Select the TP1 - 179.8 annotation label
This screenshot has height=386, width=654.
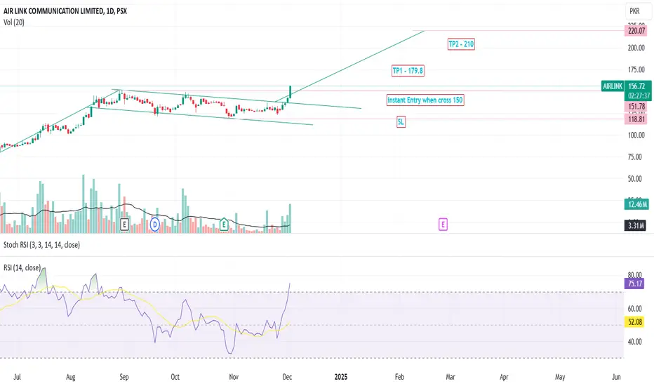click(408, 70)
